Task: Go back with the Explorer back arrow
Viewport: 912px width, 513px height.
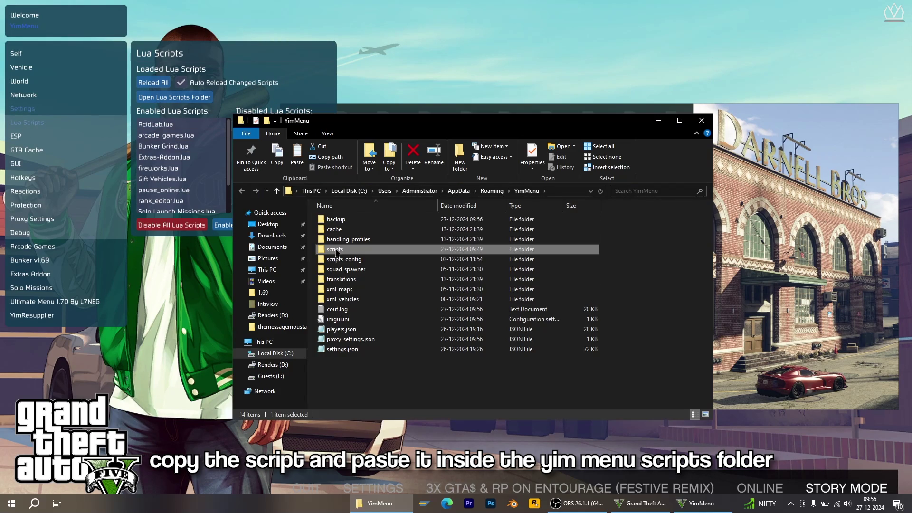Action: point(242,191)
